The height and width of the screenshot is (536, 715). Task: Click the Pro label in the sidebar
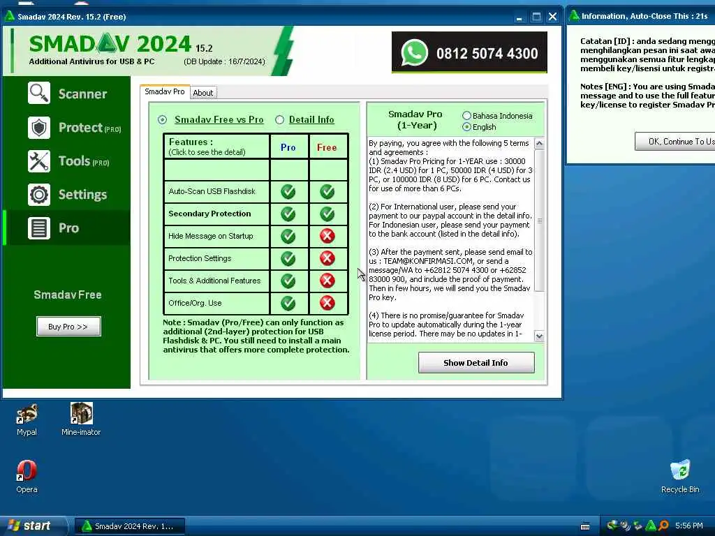point(69,228)
